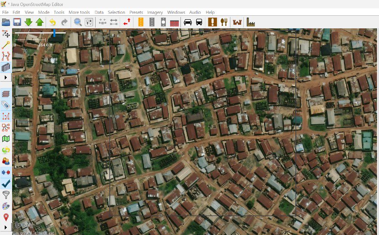
Task: Open the Selection menu
Action: (116, 12)
